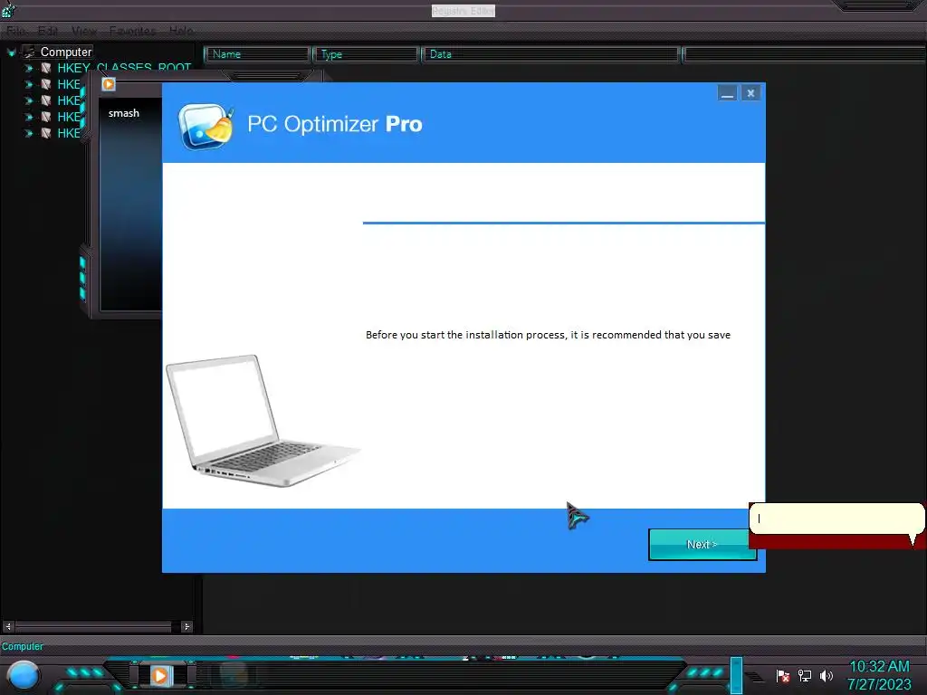Click the smash title in media player window
Screen dimensions: 927x695
tap(123, 113)
